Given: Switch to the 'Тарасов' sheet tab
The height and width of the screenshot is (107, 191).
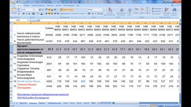Looking at the screenshot, I should [42, 103].
